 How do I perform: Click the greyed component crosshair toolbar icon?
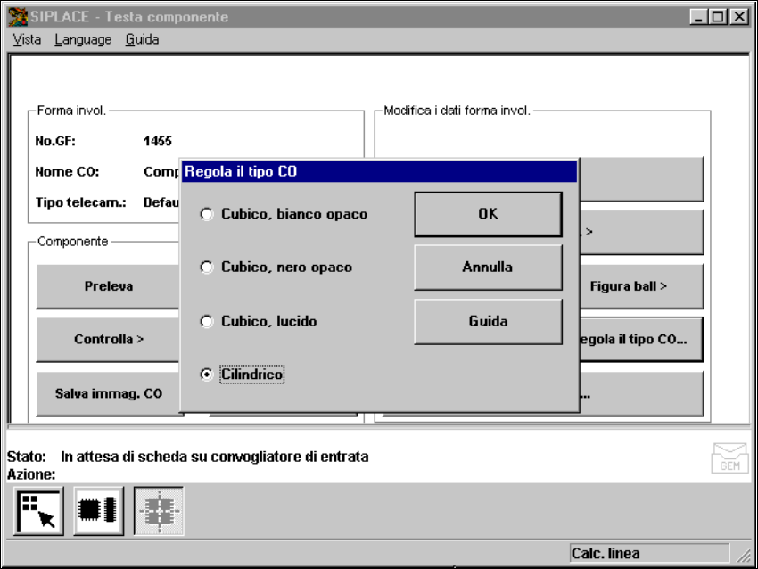[x=159, y=510]
